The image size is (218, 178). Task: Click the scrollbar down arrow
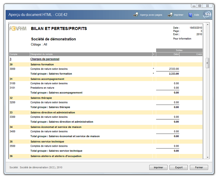(208, 157)
